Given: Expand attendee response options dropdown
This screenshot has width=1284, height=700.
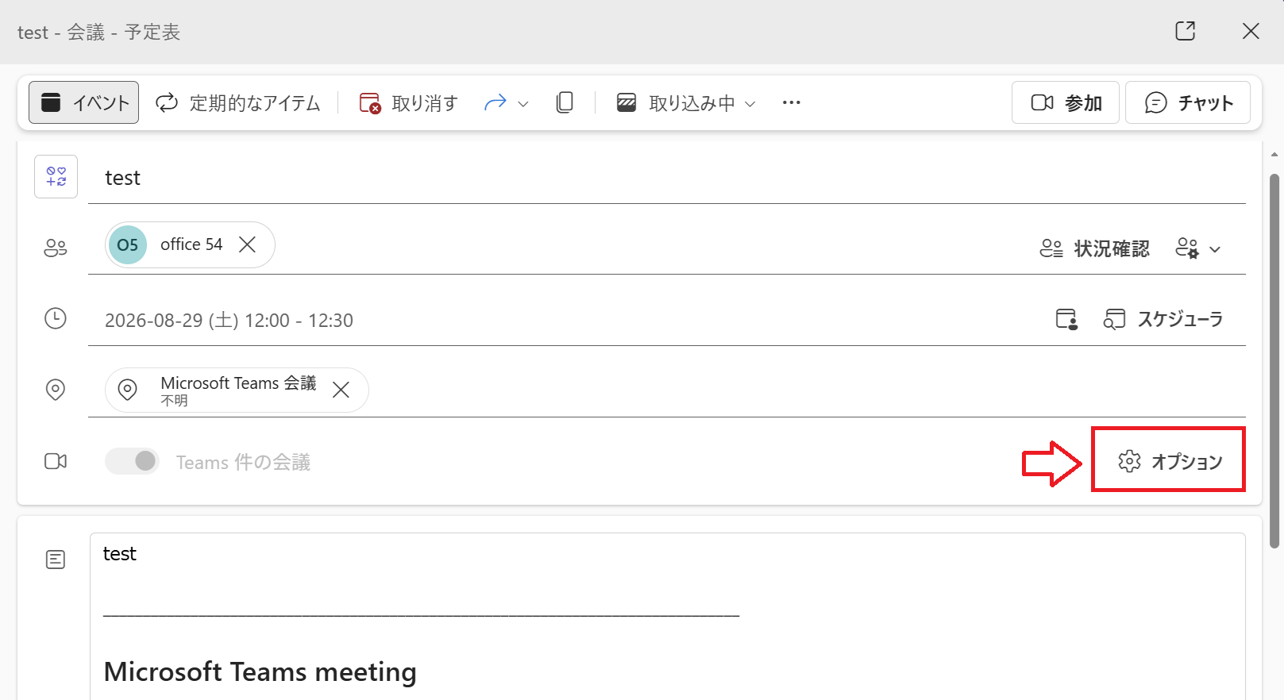Looking at the screenshot, I should (x=1197, y=248).
